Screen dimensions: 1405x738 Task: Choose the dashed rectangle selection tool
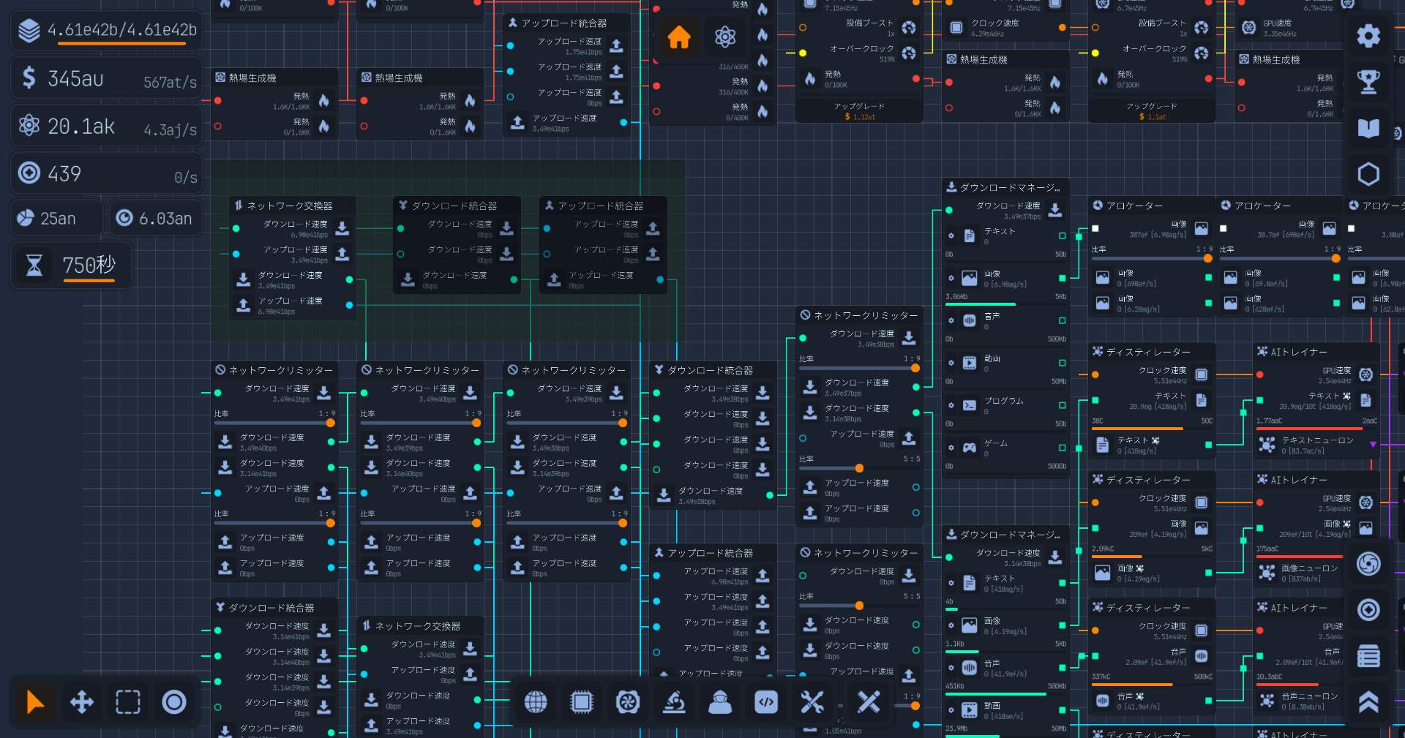pos(128,702)
